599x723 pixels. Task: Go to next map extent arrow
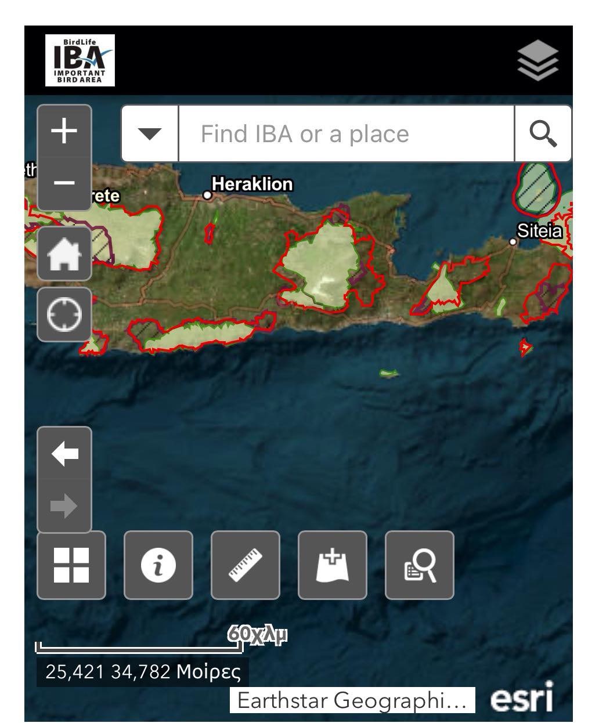[x=64, y=506]
